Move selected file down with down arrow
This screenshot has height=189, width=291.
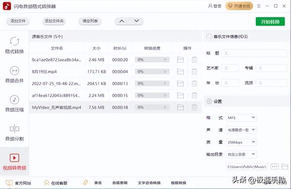(x=137, y=21)
